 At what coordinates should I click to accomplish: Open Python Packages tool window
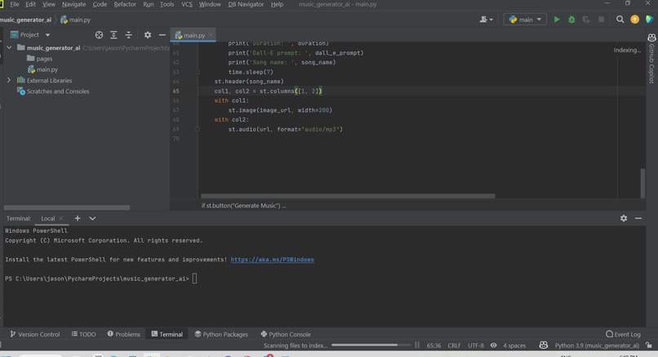pyautogui.click(x=221, y=334)
